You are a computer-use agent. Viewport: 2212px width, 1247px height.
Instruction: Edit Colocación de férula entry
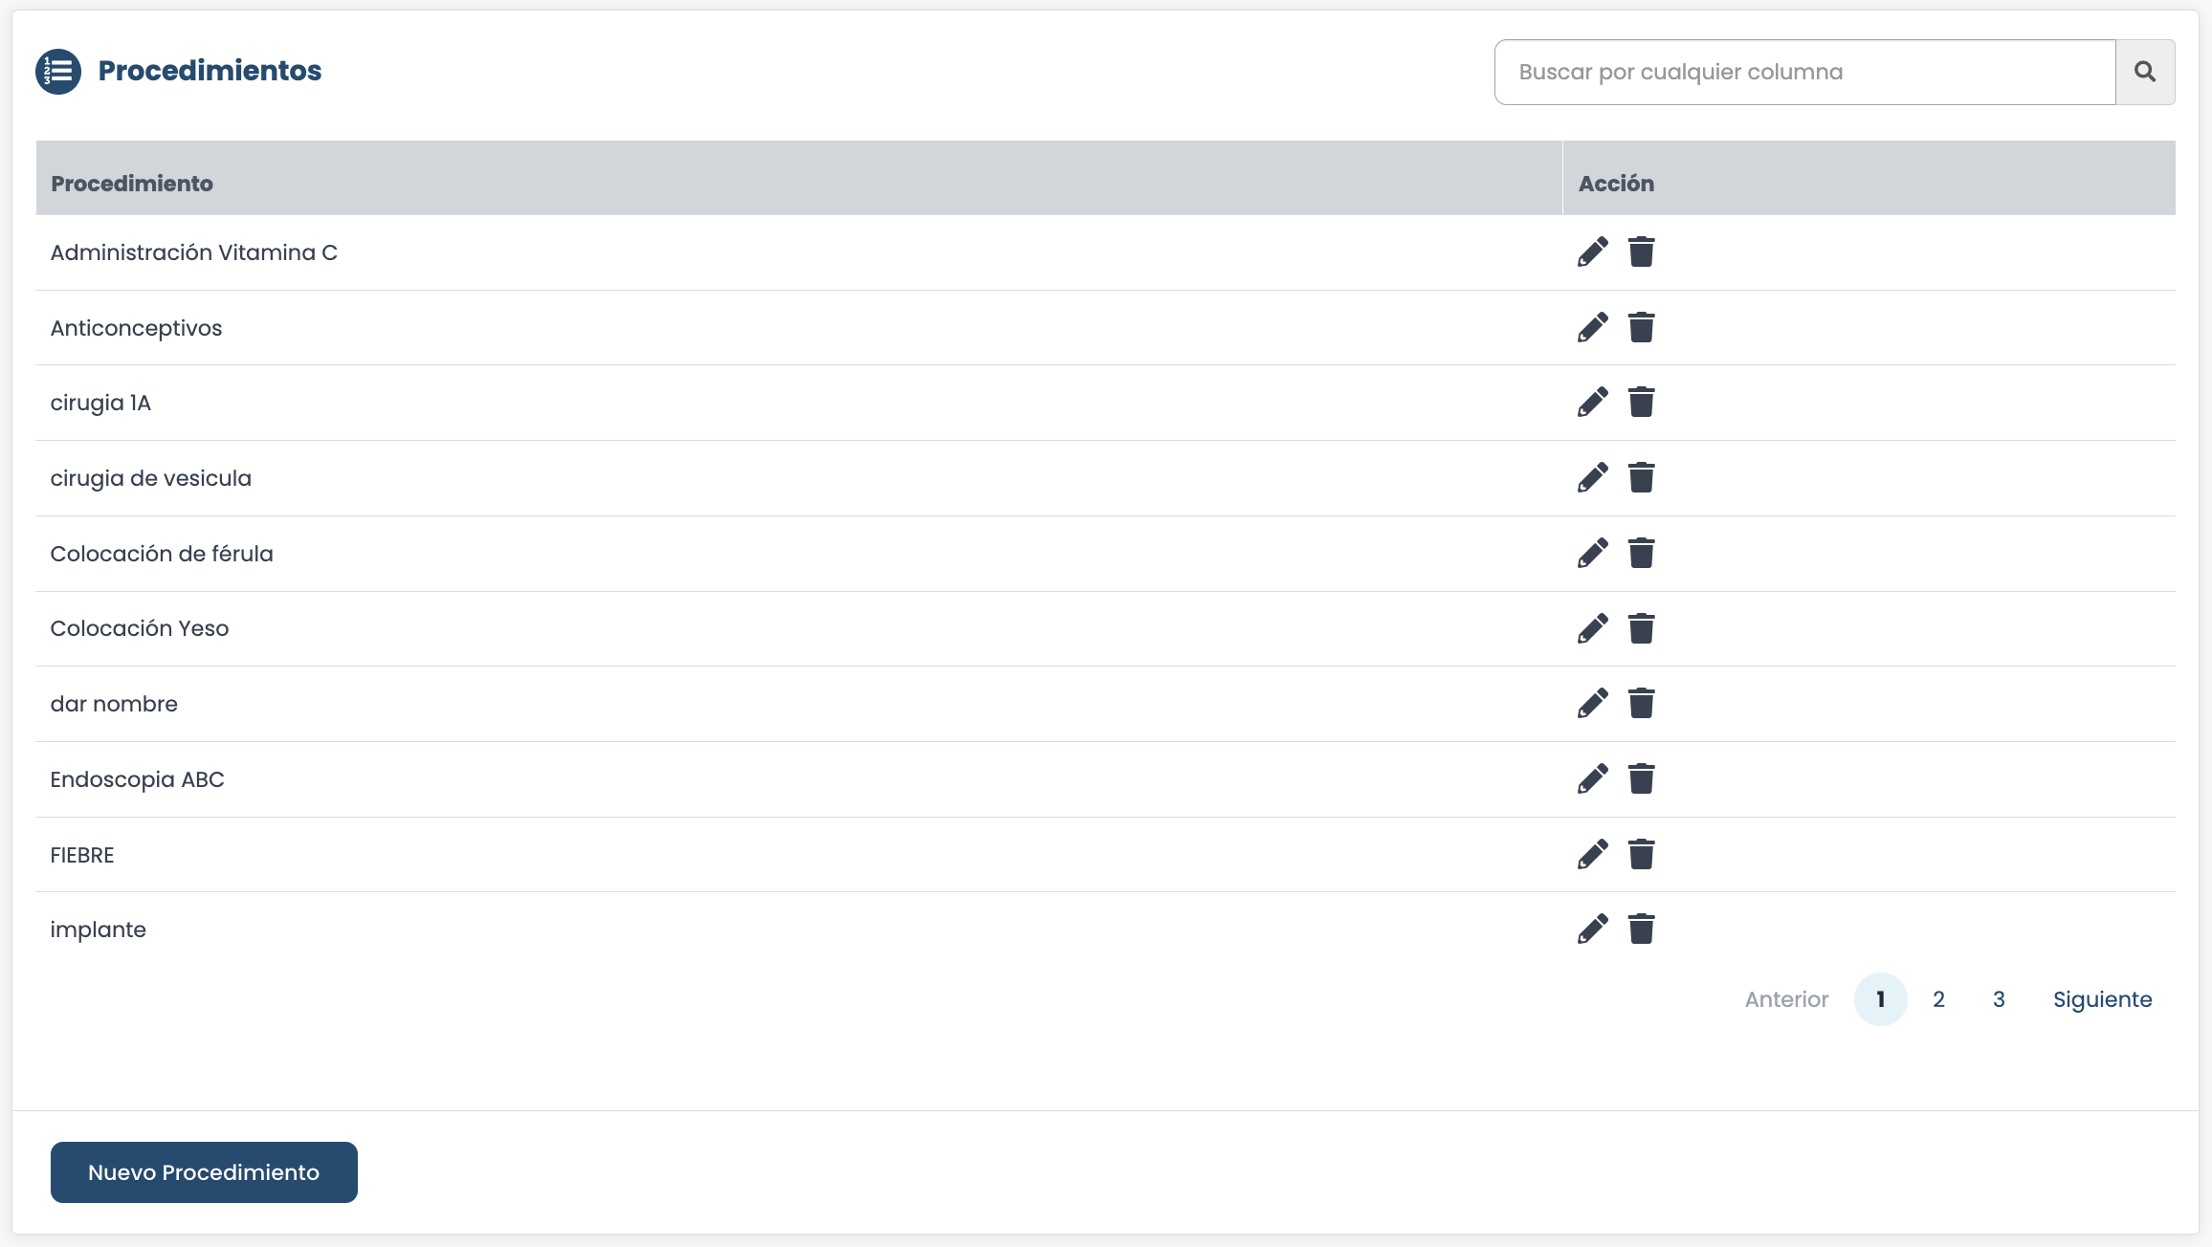pos(1593,554)
